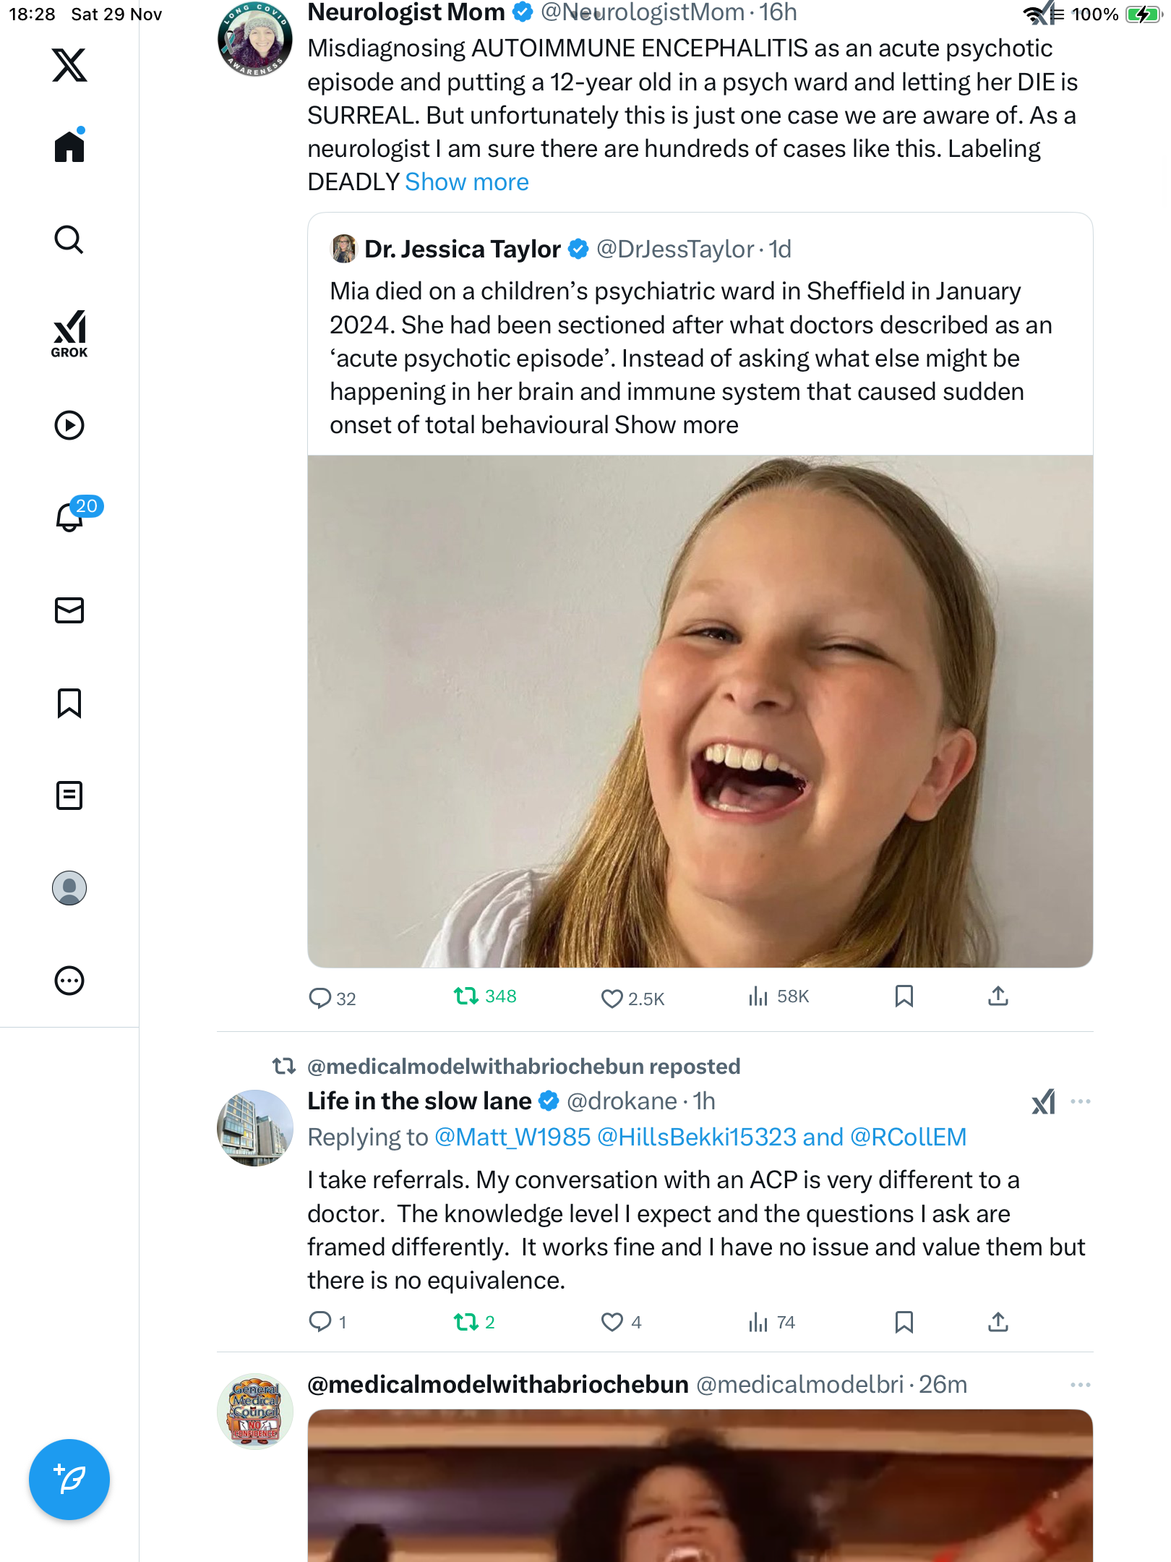Open sidebar Bookmarks page
The height and width of the screenshot is (1562, 1171).
[69, 703]
